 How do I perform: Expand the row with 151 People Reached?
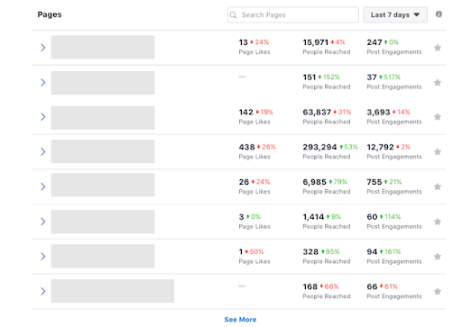(43, 82)
